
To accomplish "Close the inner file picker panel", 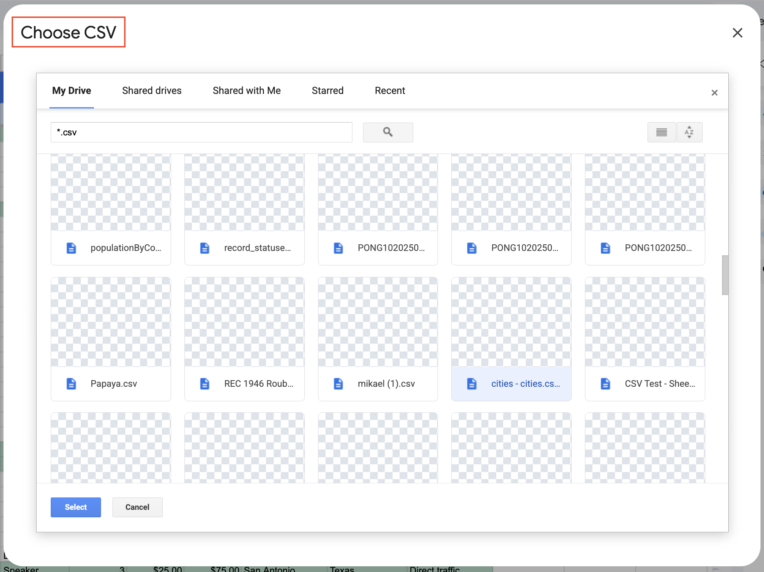I will click(714, 93).
